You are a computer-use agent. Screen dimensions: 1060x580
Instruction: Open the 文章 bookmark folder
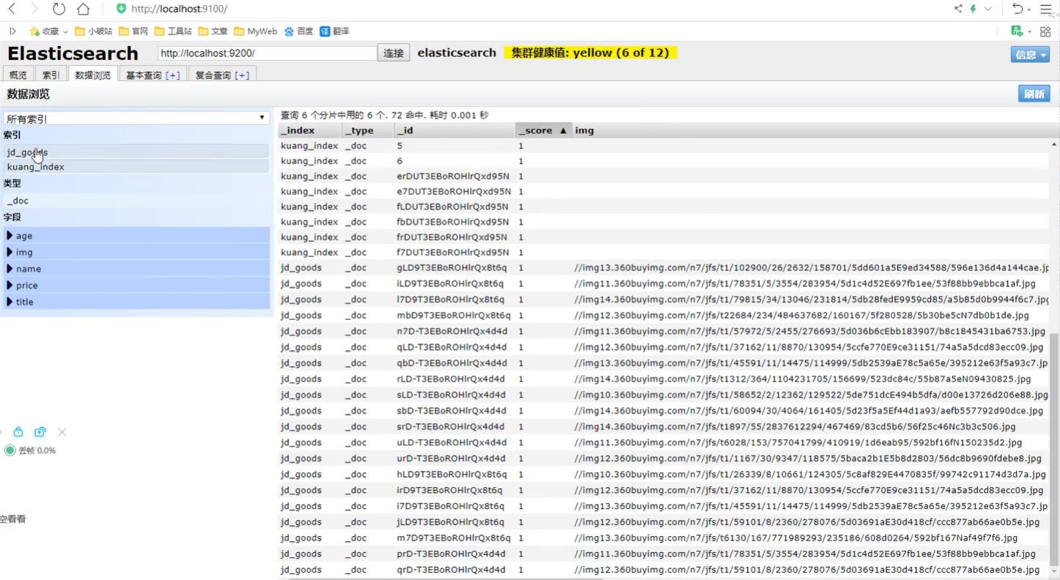point(213,31)
